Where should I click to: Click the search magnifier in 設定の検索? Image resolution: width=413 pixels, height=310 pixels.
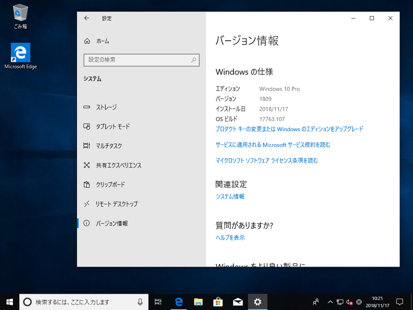coord(194,60)
